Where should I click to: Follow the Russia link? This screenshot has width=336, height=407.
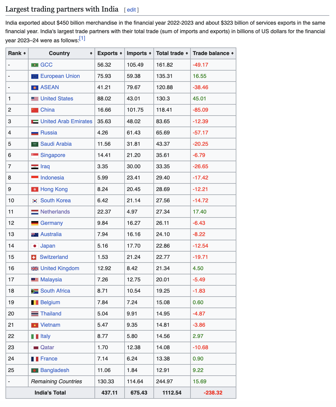click(x=49, y=133)
